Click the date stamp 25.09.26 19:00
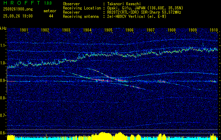 (x=18, y=16)
